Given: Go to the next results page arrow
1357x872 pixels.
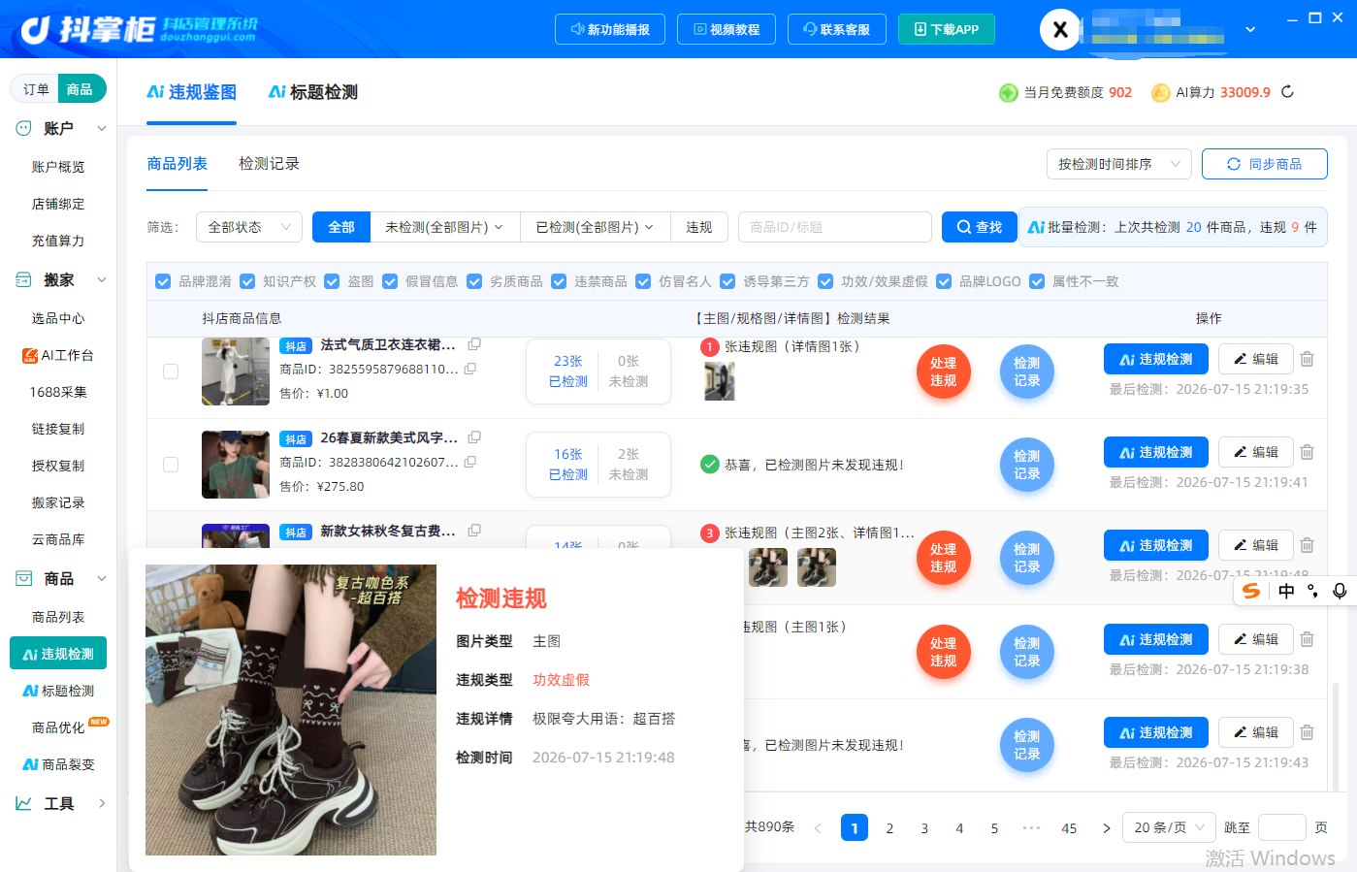Looking at the screenshot, I should point(1106,828).
